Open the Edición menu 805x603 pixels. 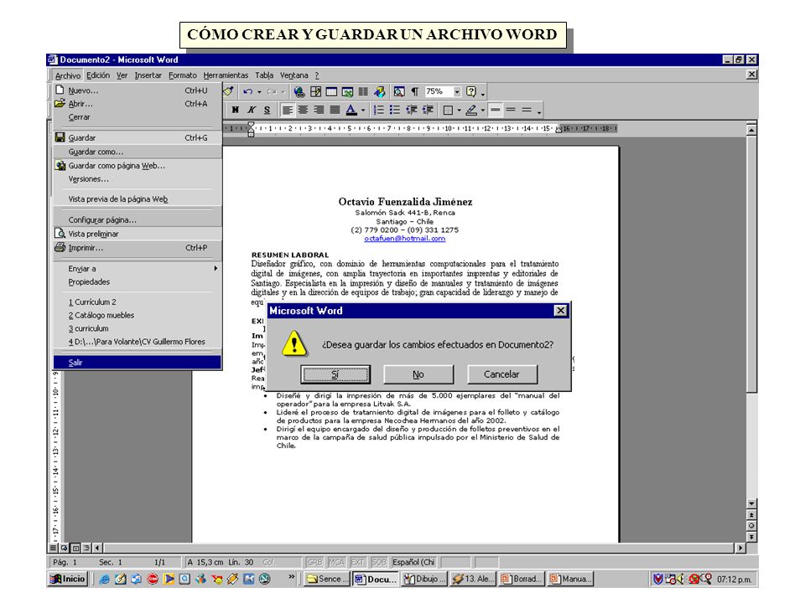[98, 75]
